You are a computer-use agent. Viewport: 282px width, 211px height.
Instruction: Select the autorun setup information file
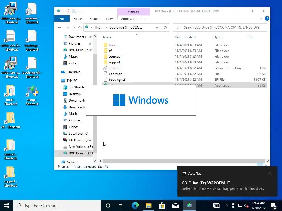[184, 68]
